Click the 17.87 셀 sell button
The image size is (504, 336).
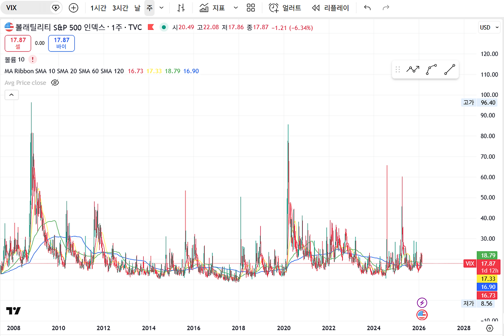tap(18, 43)
